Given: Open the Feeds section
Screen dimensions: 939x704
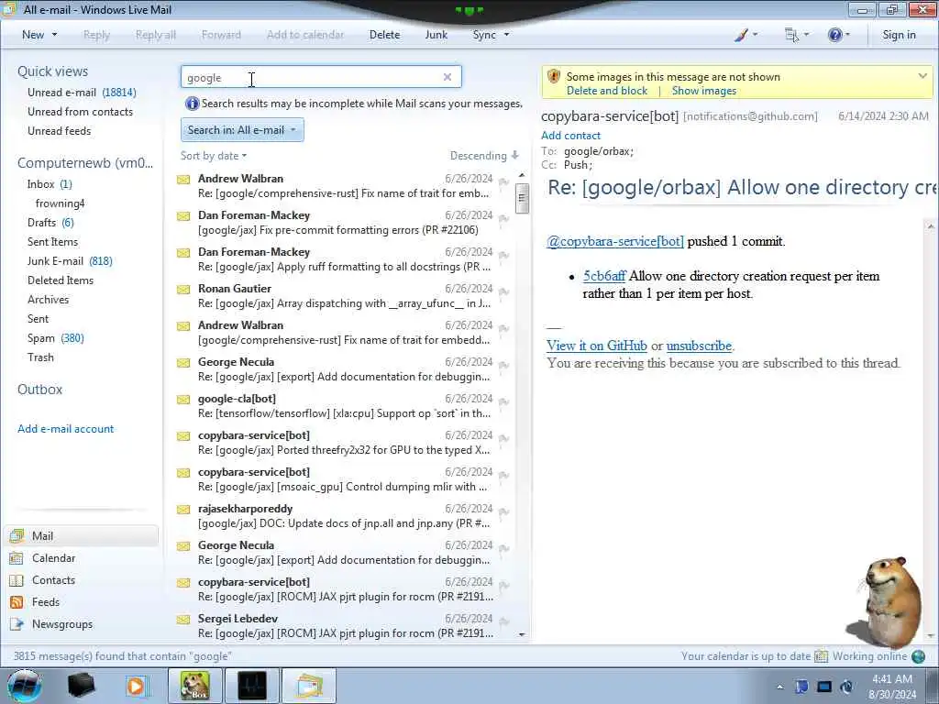Looking at the screenshot, I should coord(46,602).
